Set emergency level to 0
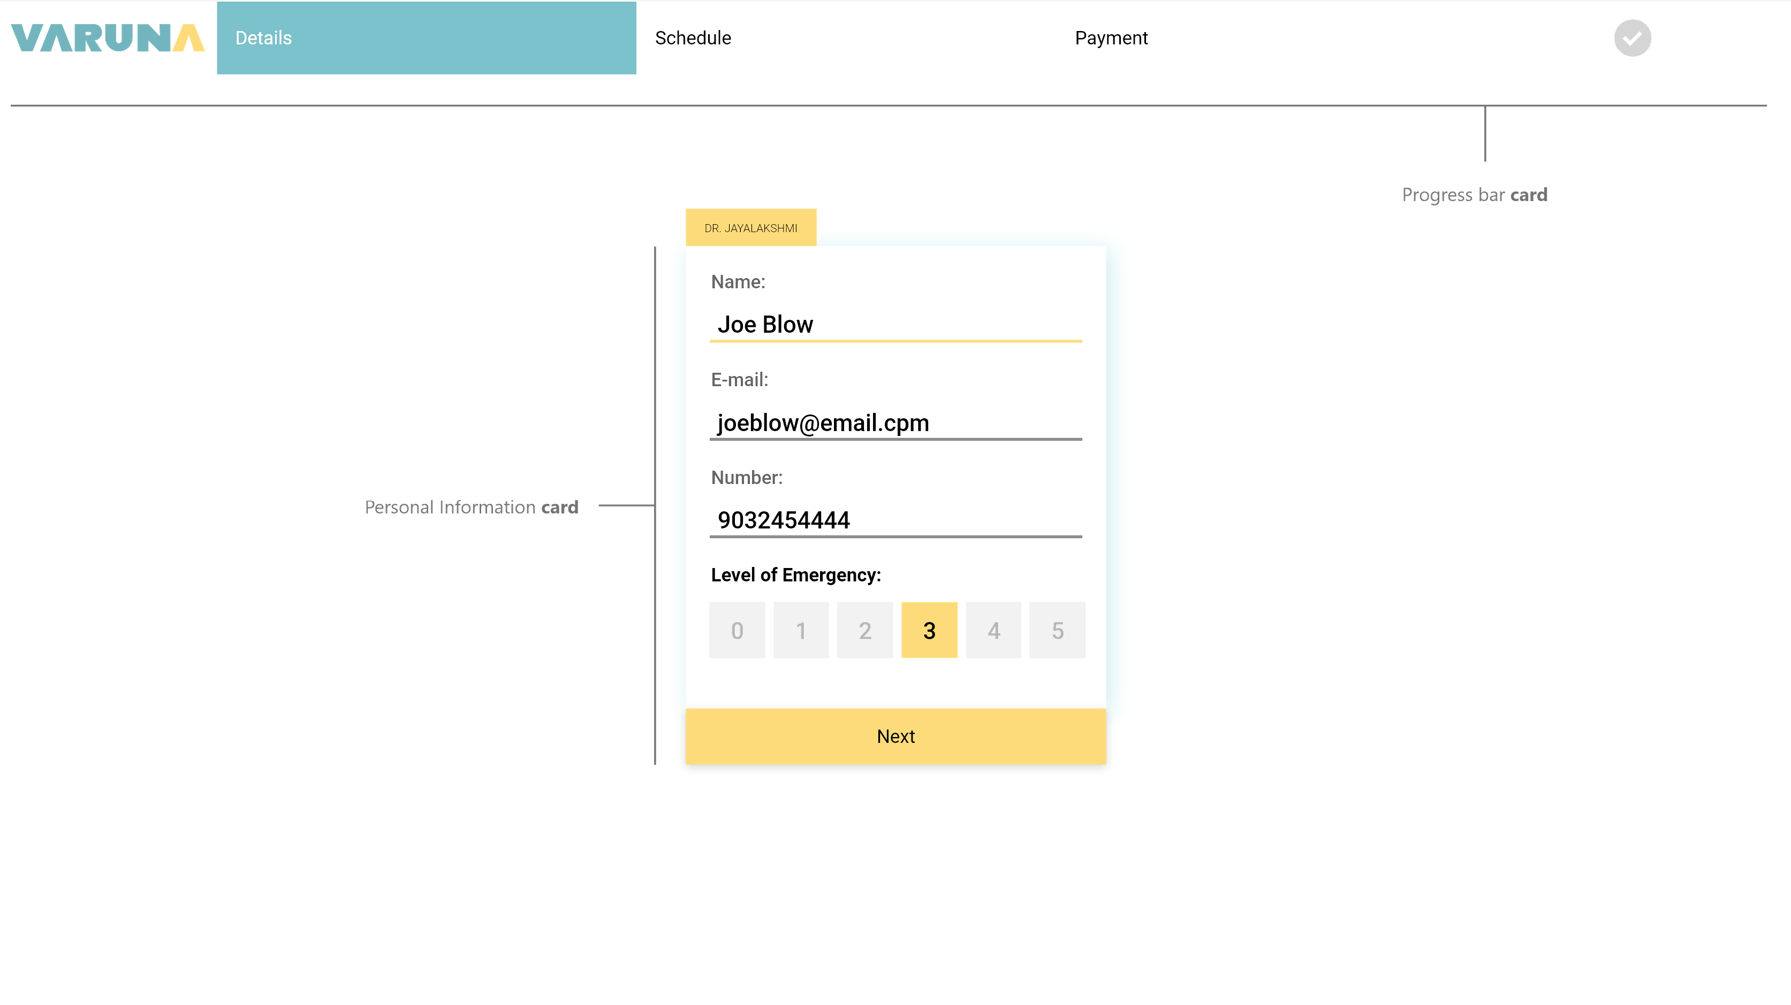 pyautogui.click(x=737, y=630)
